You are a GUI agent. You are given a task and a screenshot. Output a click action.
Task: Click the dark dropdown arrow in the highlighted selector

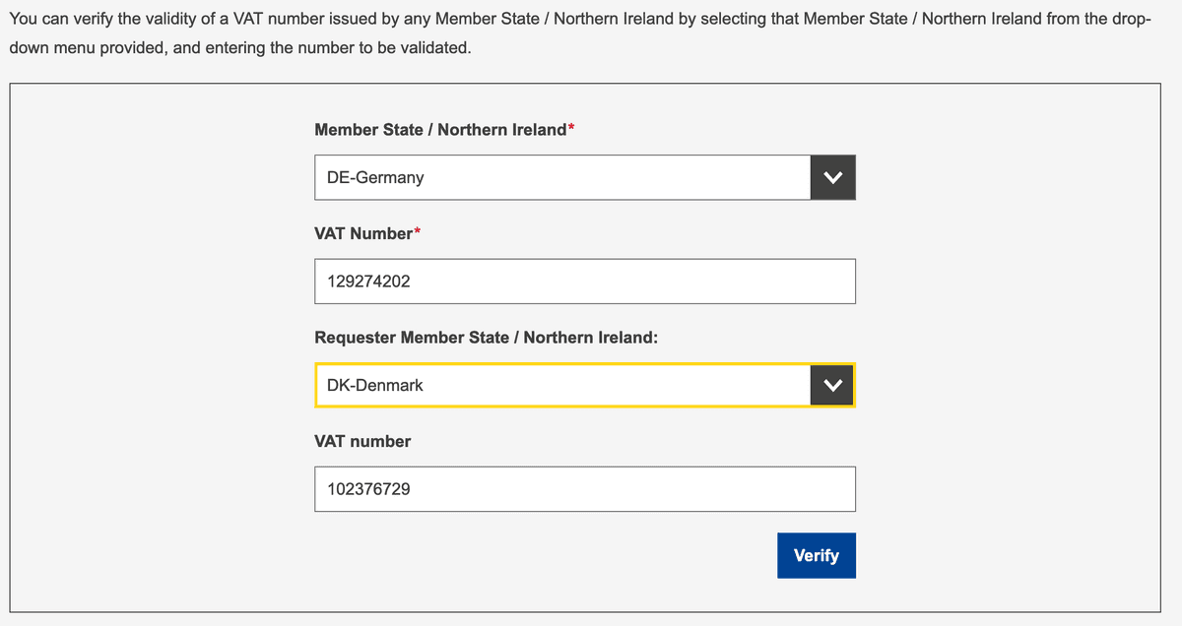[x=832, y=385]
